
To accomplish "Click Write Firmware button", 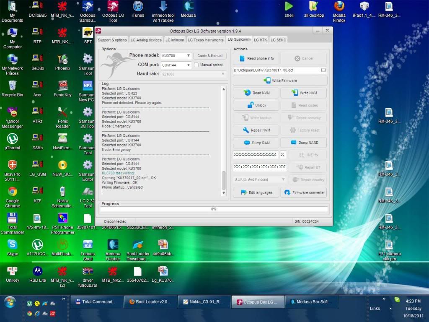I will point(280,80).
